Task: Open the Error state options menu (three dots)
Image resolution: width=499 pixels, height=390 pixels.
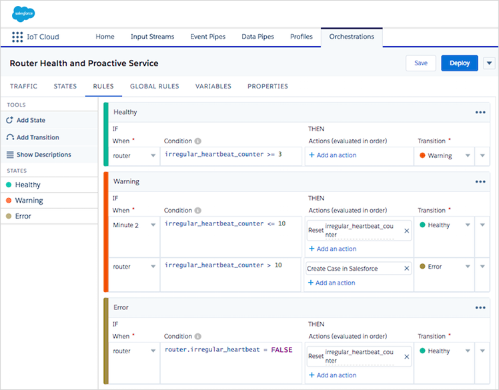Action: [x=480, y=307]
